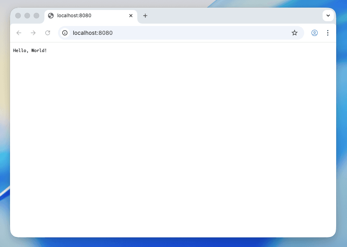Toggle the bookmark star for localhost:8080
The width and height of the screenshot is (347, 247).
295,33
